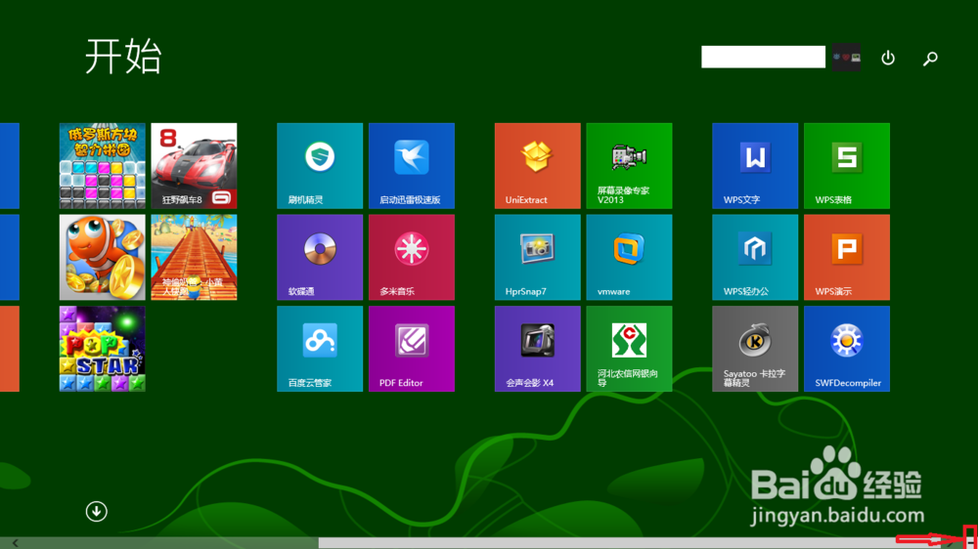Launch the vmware tile

point(629,257)
